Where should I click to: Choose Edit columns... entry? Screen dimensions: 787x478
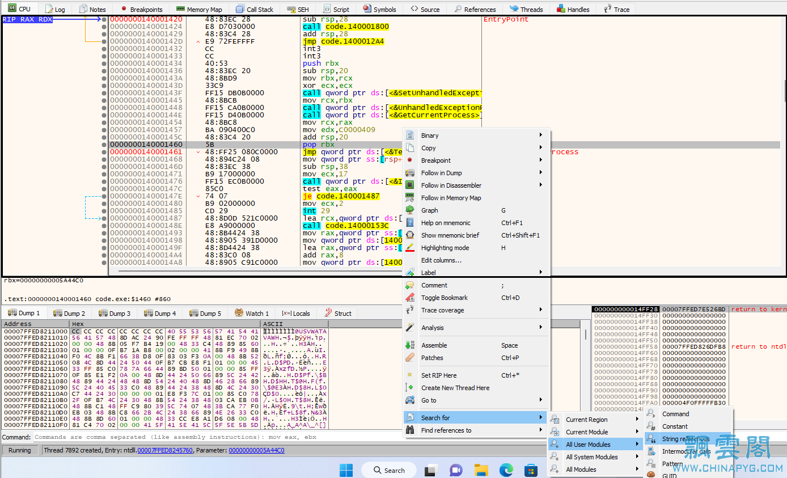coord(476,260)
